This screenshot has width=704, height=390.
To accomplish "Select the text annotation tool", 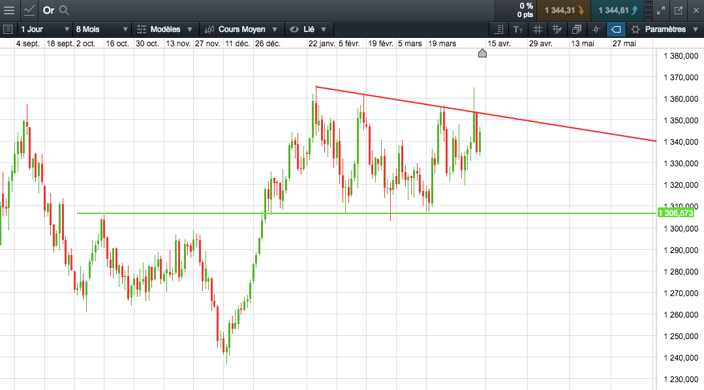I will click(518, 29).
